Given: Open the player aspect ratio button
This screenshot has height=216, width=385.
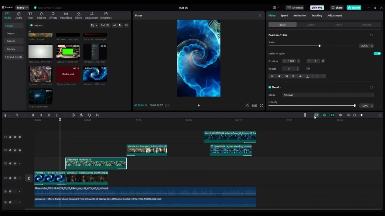Looking at the screenshot, I should coord(254,105).
